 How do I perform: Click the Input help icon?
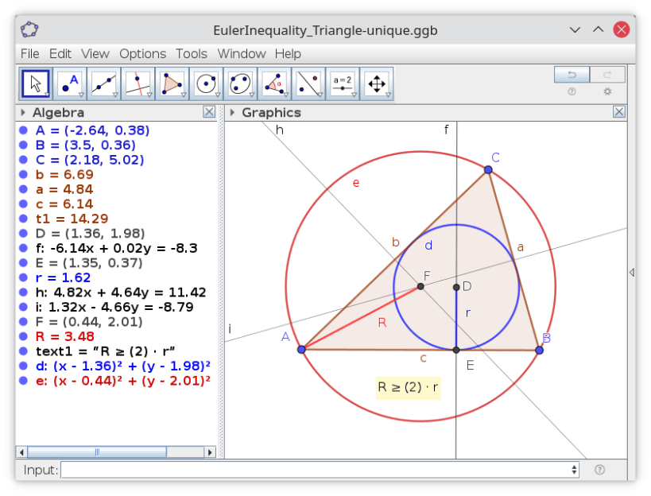[x=599, y=470]
